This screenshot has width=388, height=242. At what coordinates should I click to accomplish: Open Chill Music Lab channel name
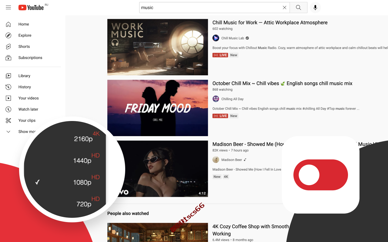point(232,38)
